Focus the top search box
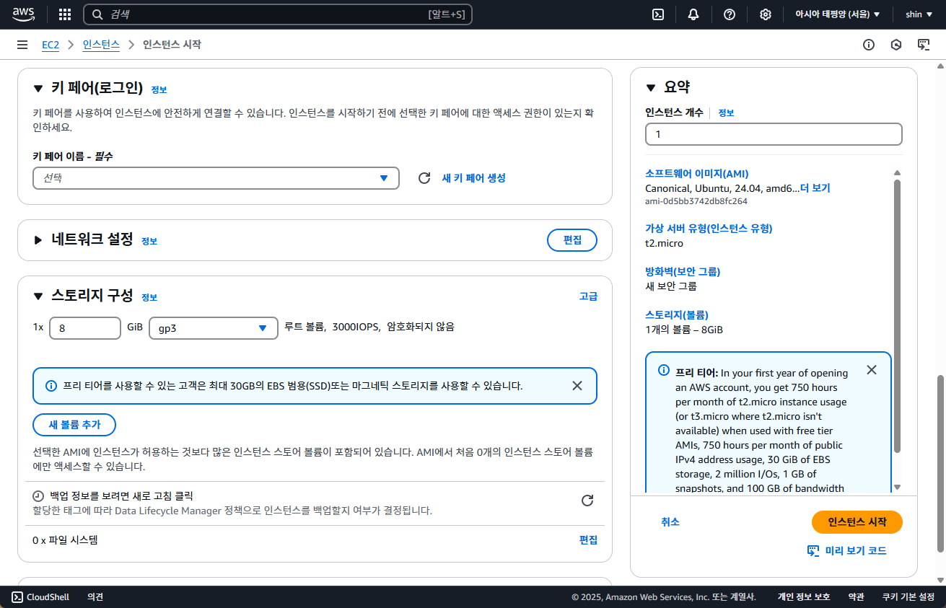The image size is (946, 608). (278, 14)
